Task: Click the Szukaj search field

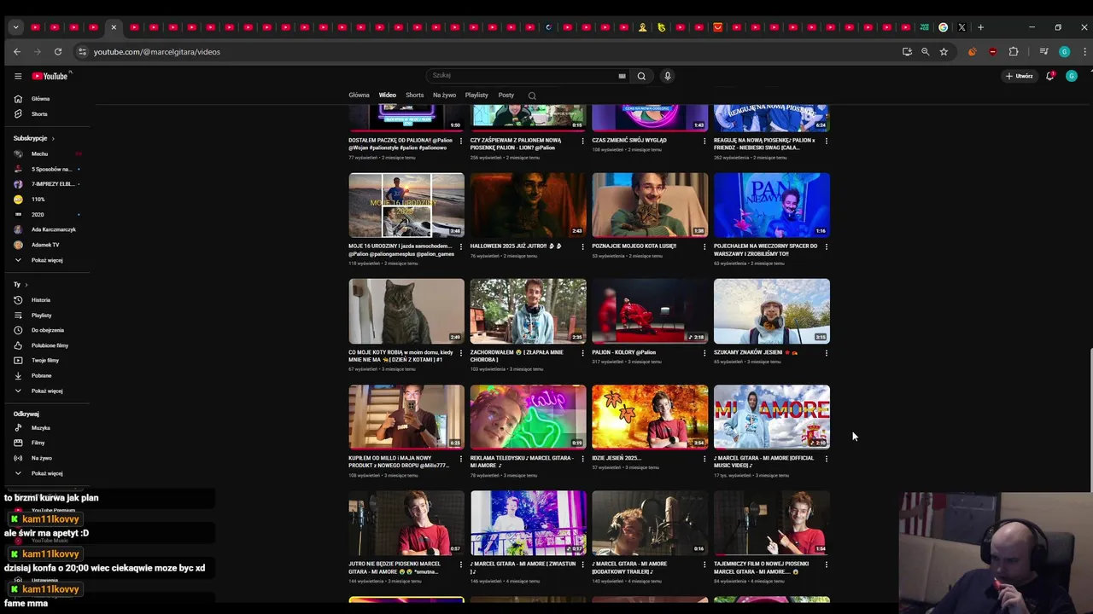Action: [529, 76]
